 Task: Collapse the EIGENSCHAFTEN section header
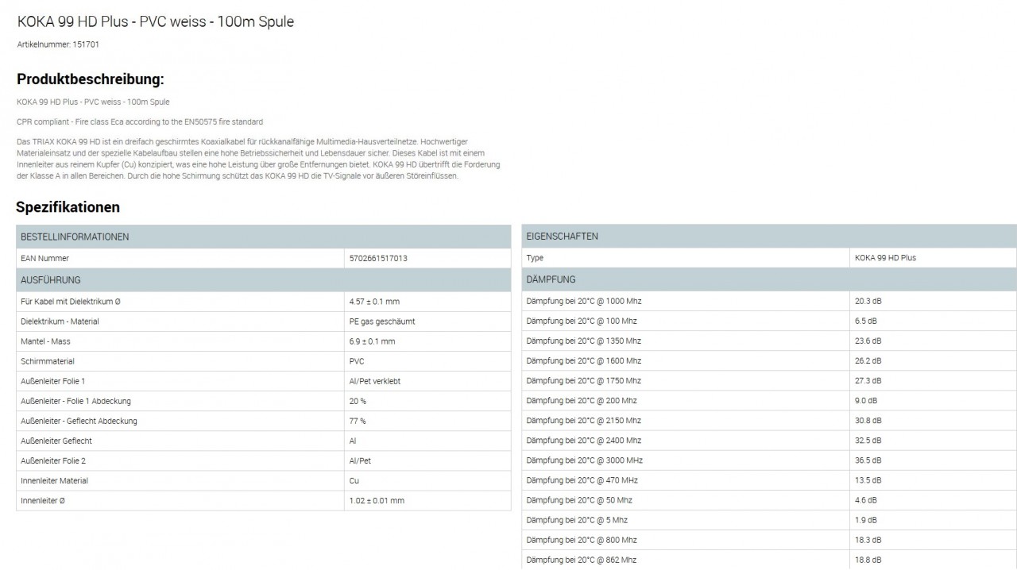768,237
